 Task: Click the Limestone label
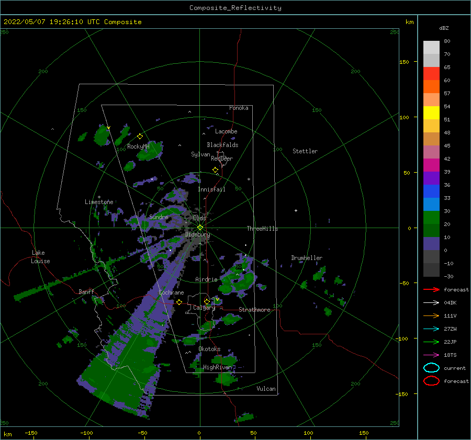click(x=99, y=202)
